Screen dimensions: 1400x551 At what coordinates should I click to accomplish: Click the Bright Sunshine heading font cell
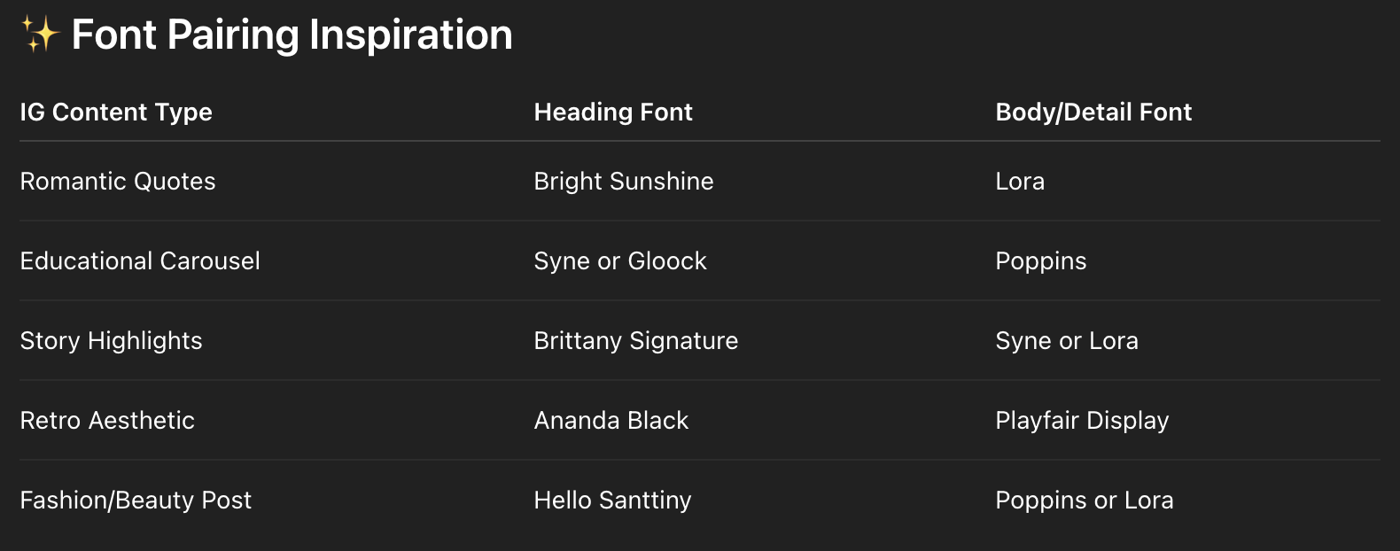pyautogui.click(x=624, y=181)
